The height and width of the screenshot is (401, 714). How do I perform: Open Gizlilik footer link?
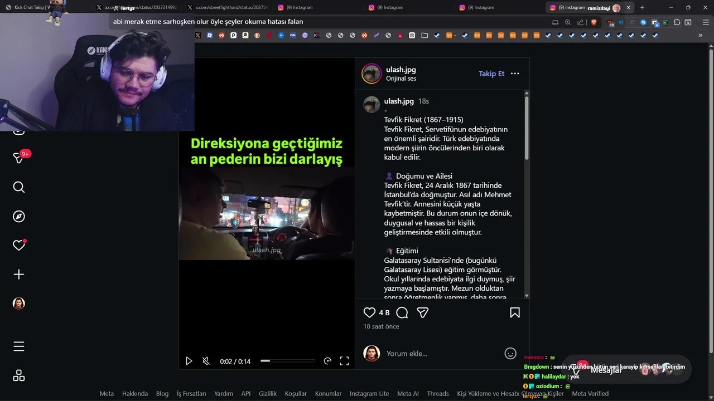point(268,394)
